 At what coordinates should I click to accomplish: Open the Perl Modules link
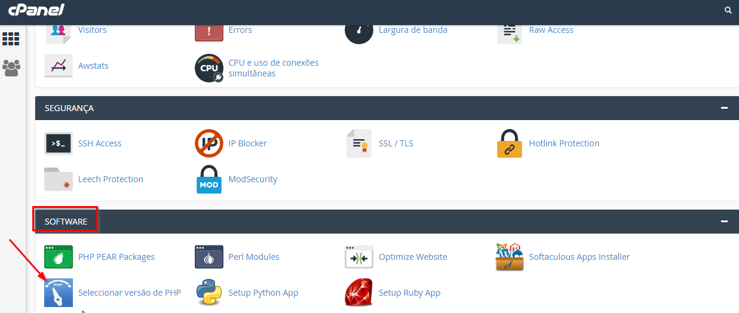[x=254, y=257]
